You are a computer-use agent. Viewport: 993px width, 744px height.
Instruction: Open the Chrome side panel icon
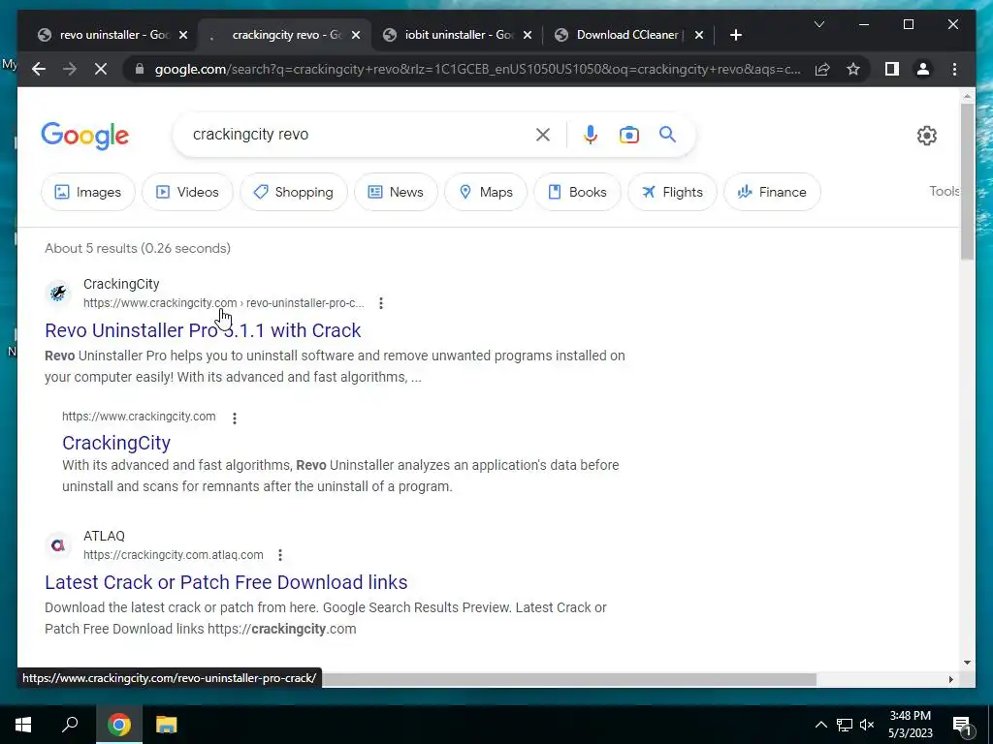point(892,69)
